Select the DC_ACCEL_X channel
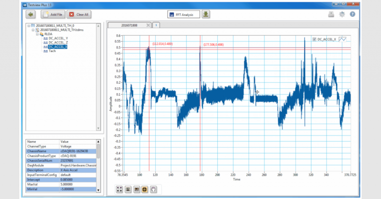The width and height of the screenshot is (381, 199). [x=58, y=47]
